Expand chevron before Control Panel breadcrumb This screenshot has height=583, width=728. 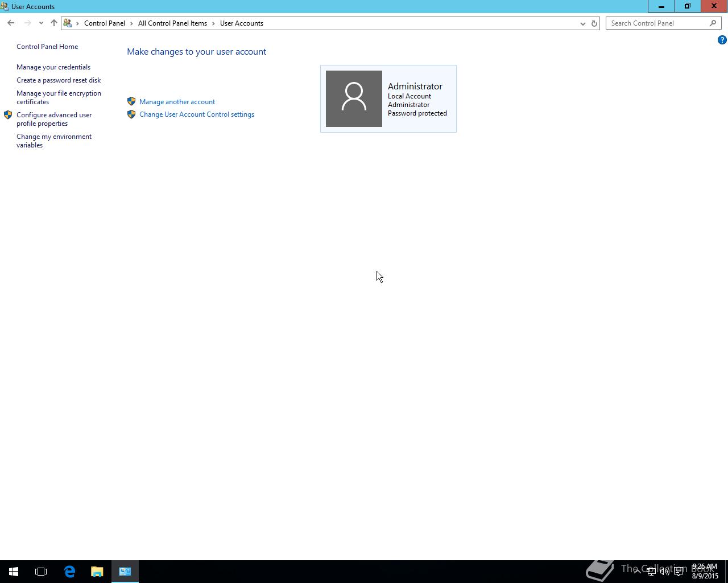click(x=78, y=23)
